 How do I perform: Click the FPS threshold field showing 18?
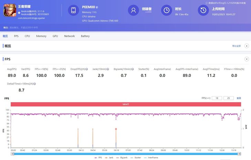click(217, 98)
